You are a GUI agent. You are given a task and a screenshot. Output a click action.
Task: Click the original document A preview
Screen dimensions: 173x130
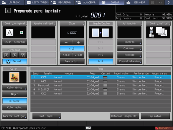point(10,32)
